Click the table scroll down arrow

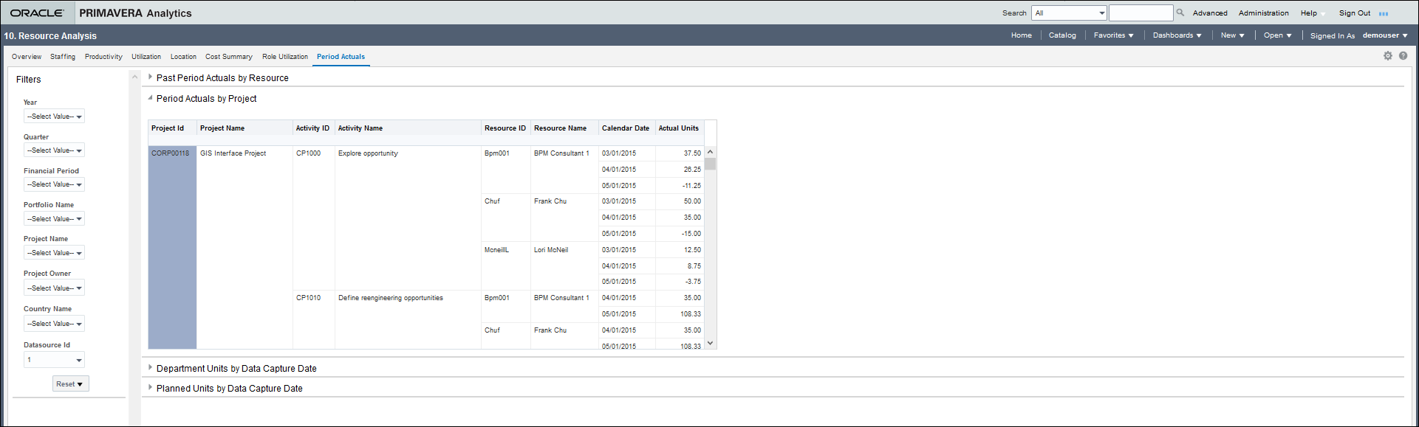tap(711, 343)
